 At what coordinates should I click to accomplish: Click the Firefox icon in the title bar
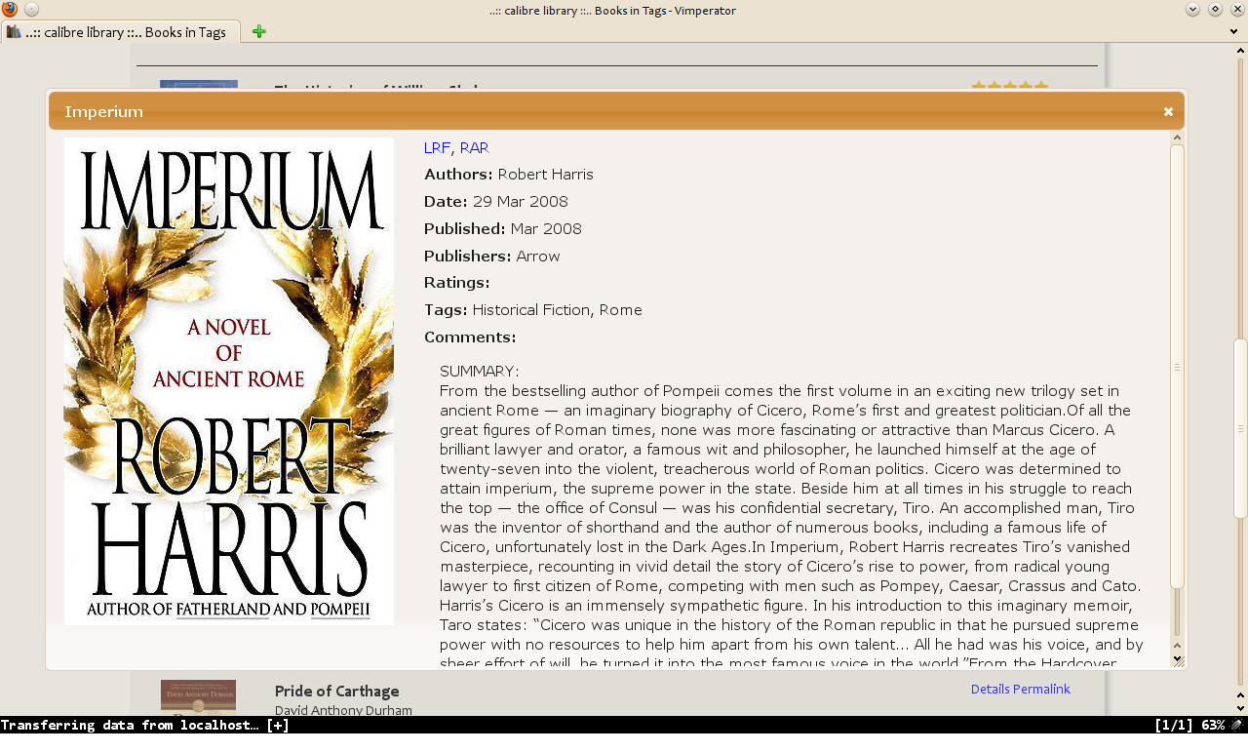tap(10, 10)
